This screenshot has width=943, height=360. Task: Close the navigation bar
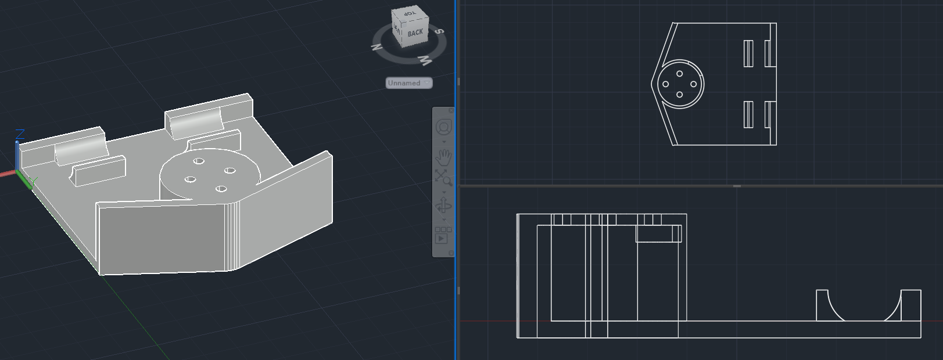tap(451, 110)
